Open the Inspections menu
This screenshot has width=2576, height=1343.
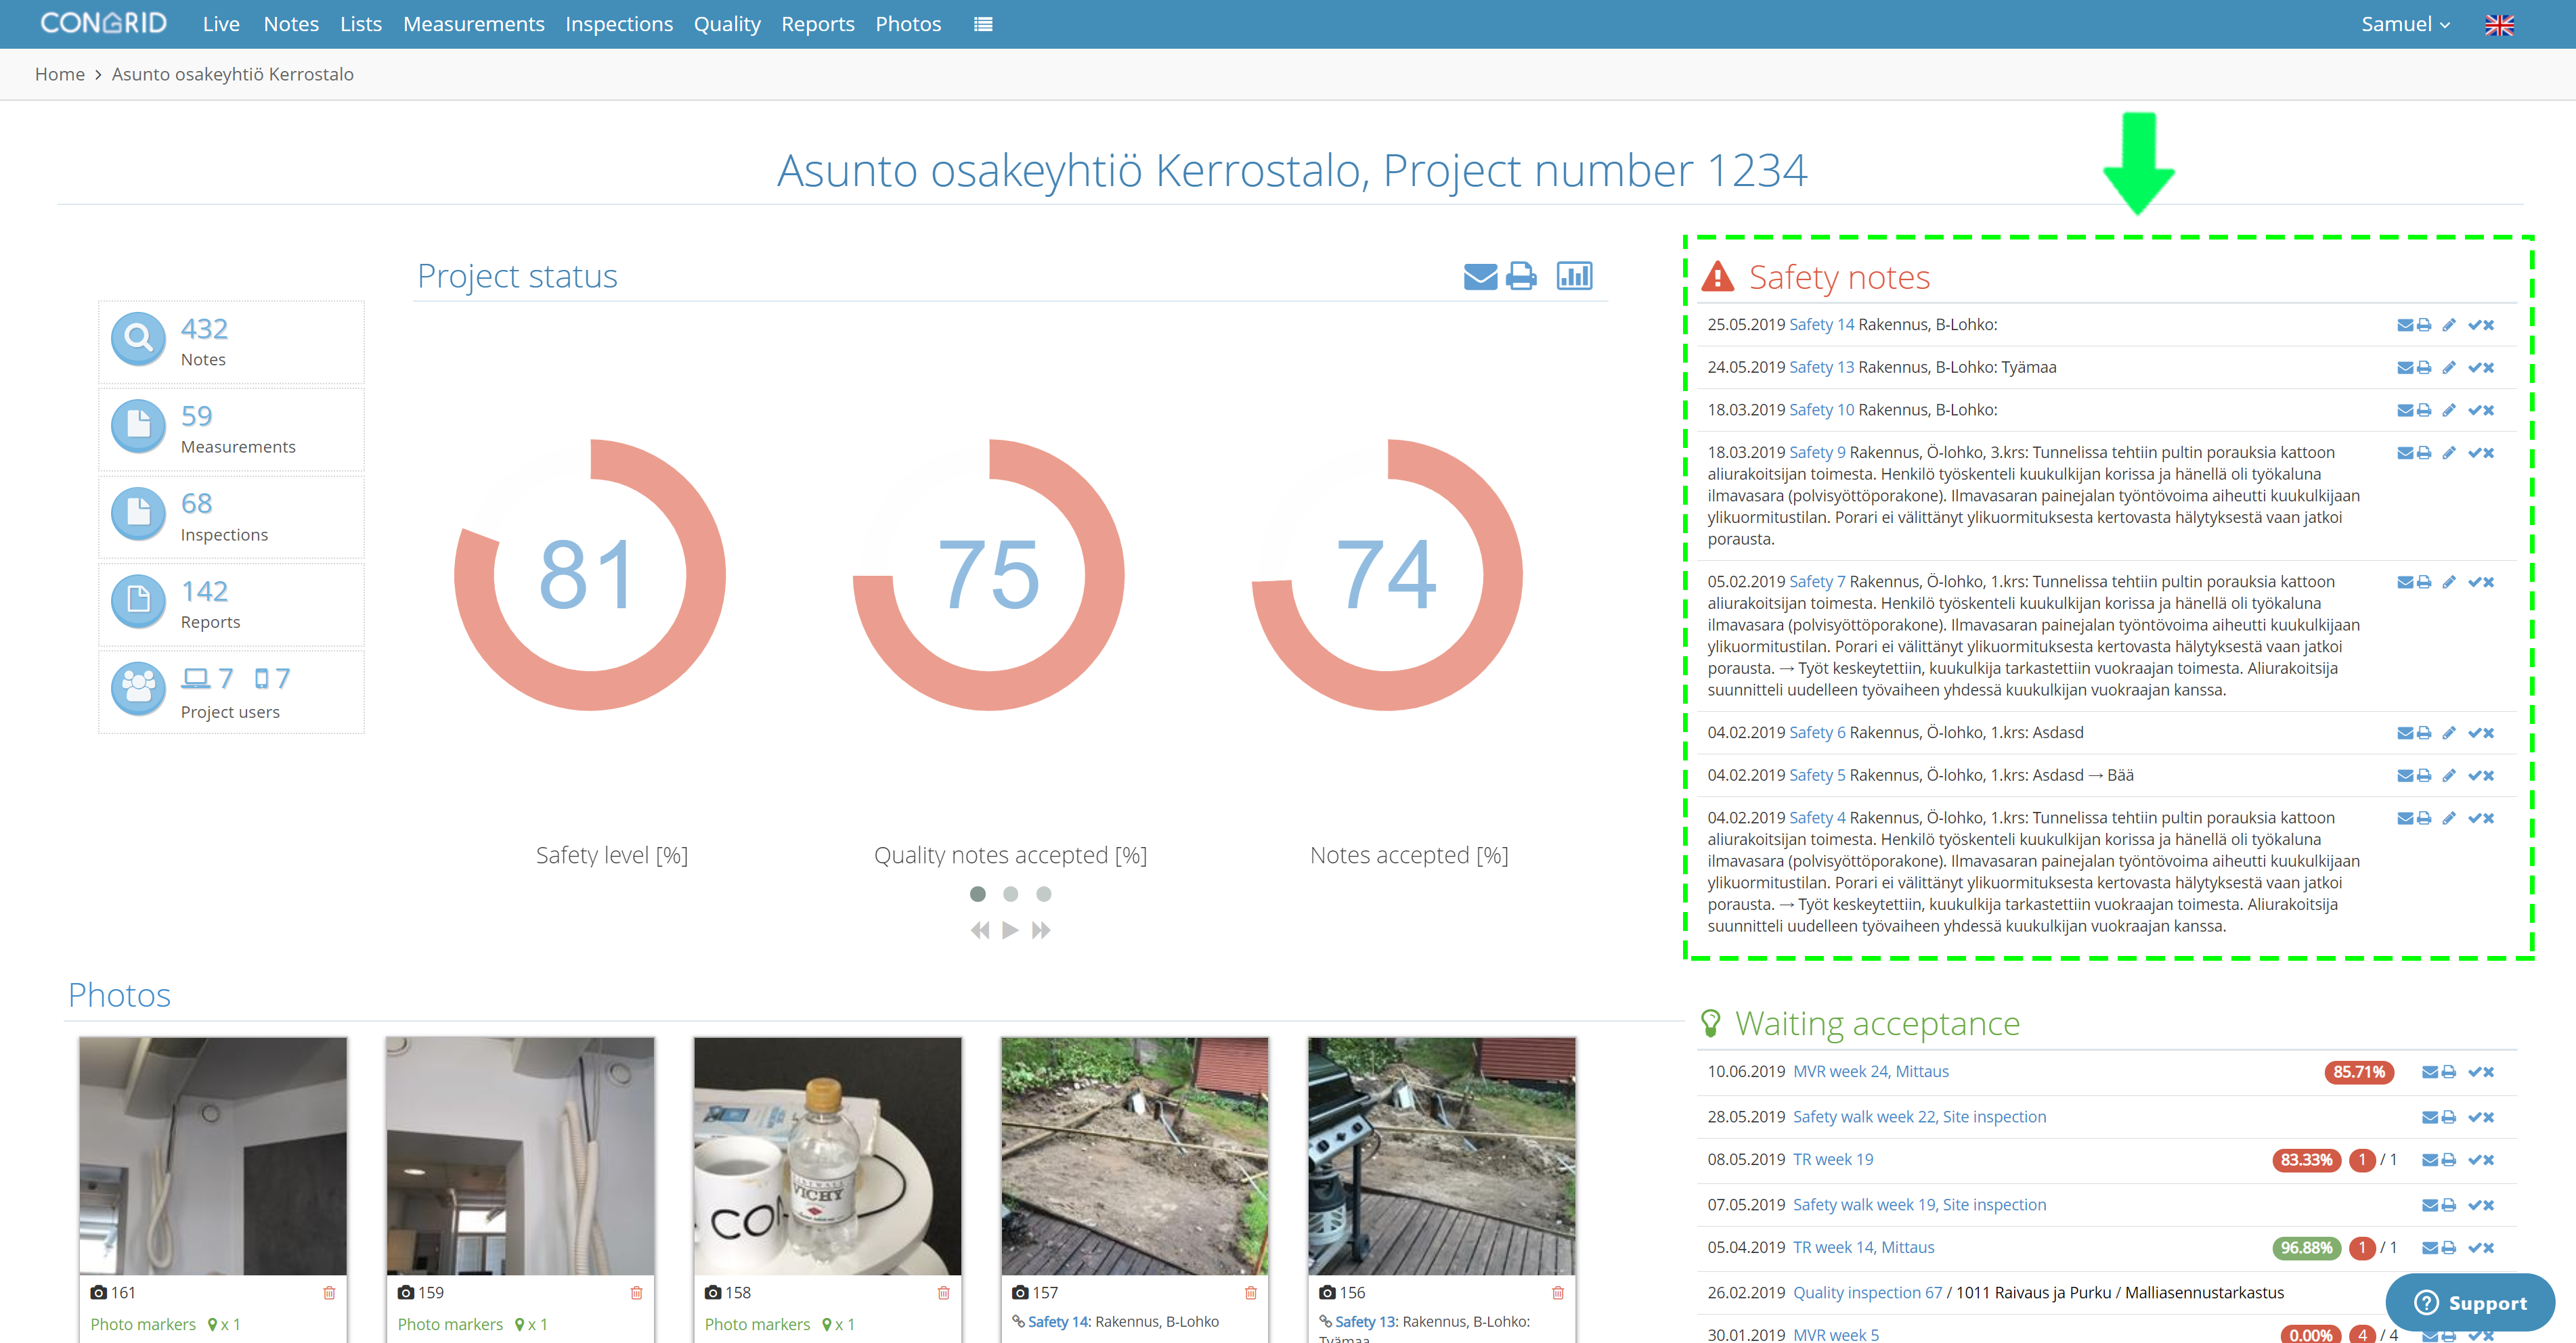619,24
